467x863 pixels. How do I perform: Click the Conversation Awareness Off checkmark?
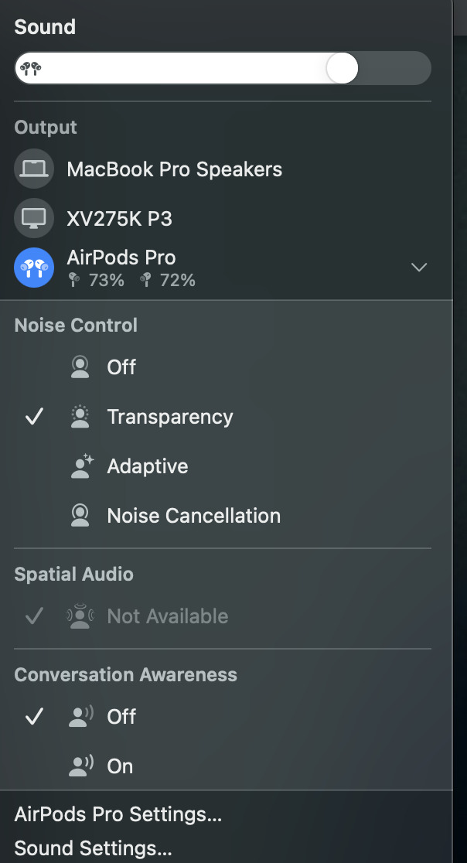click(34, 717)
